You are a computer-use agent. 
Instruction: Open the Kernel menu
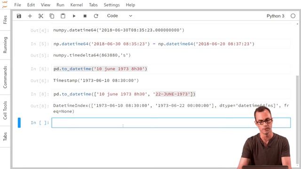click(76, 5)
